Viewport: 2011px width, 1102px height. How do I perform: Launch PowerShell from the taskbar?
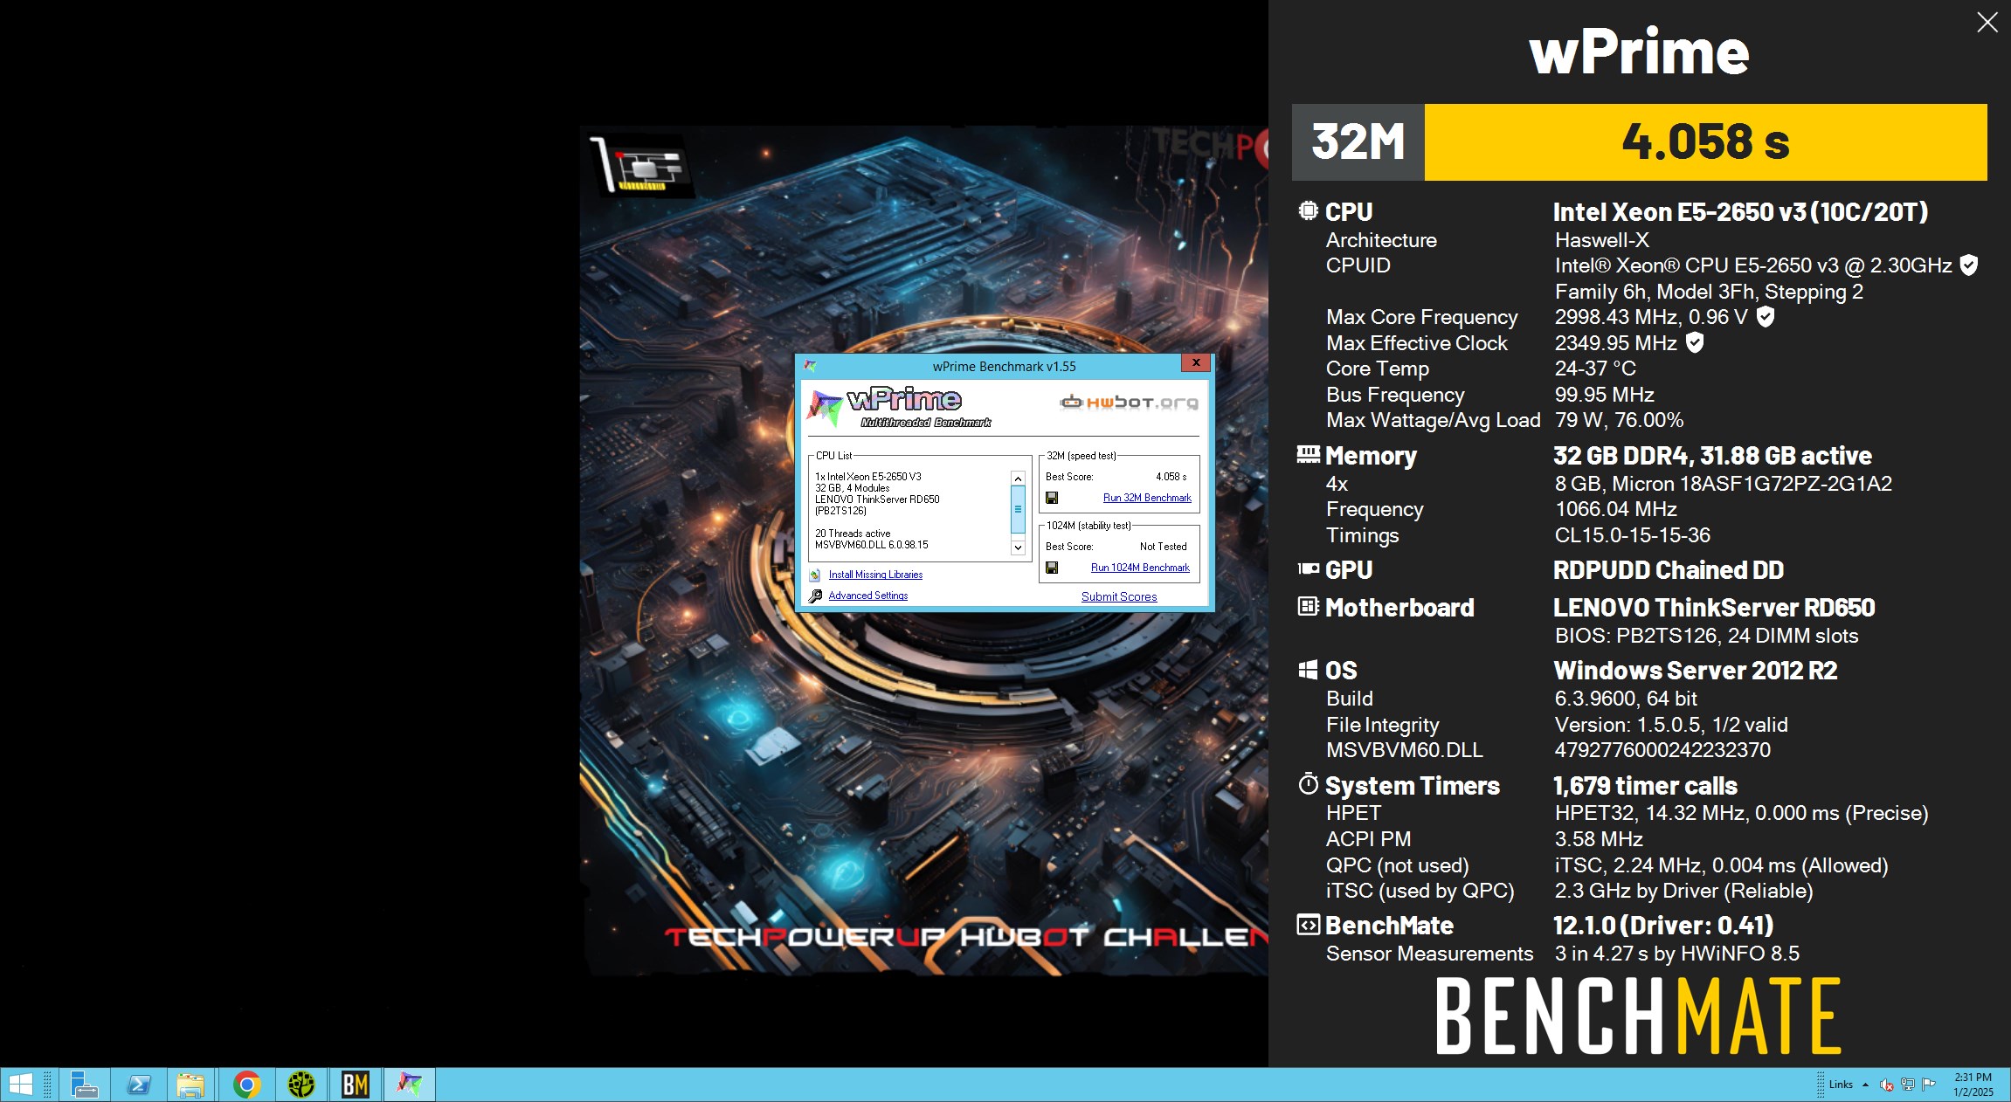point(138,1085)
